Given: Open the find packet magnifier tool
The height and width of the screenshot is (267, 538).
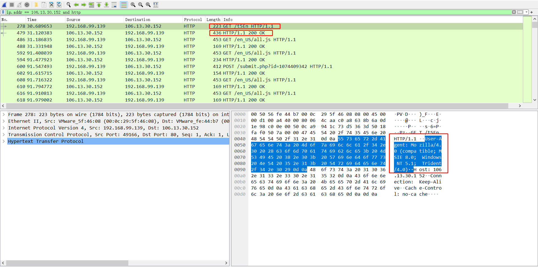Looking at the screenshot, I should (x=69, y=5).
